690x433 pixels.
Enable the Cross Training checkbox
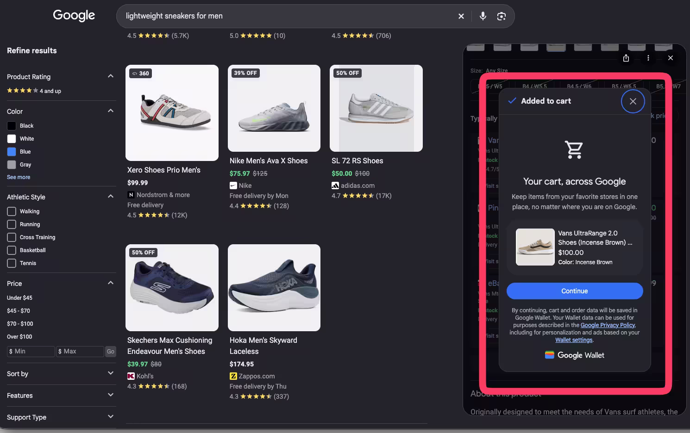pyautogui.click(x=12, y=237)
